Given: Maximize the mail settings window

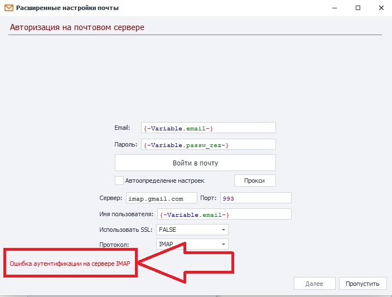Looking at the screenshot, I should (358, 8).
